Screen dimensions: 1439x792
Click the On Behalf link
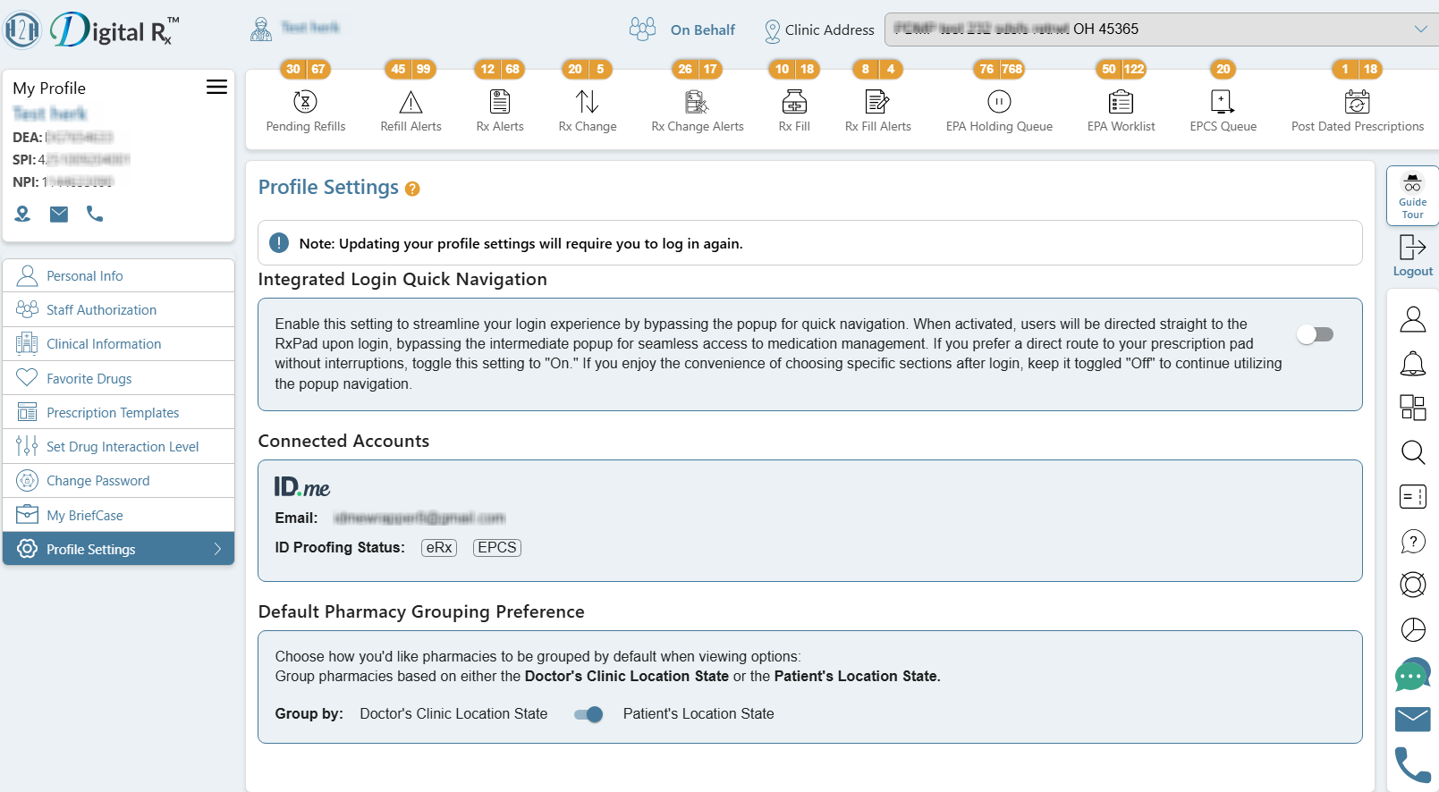coord(703,29)
